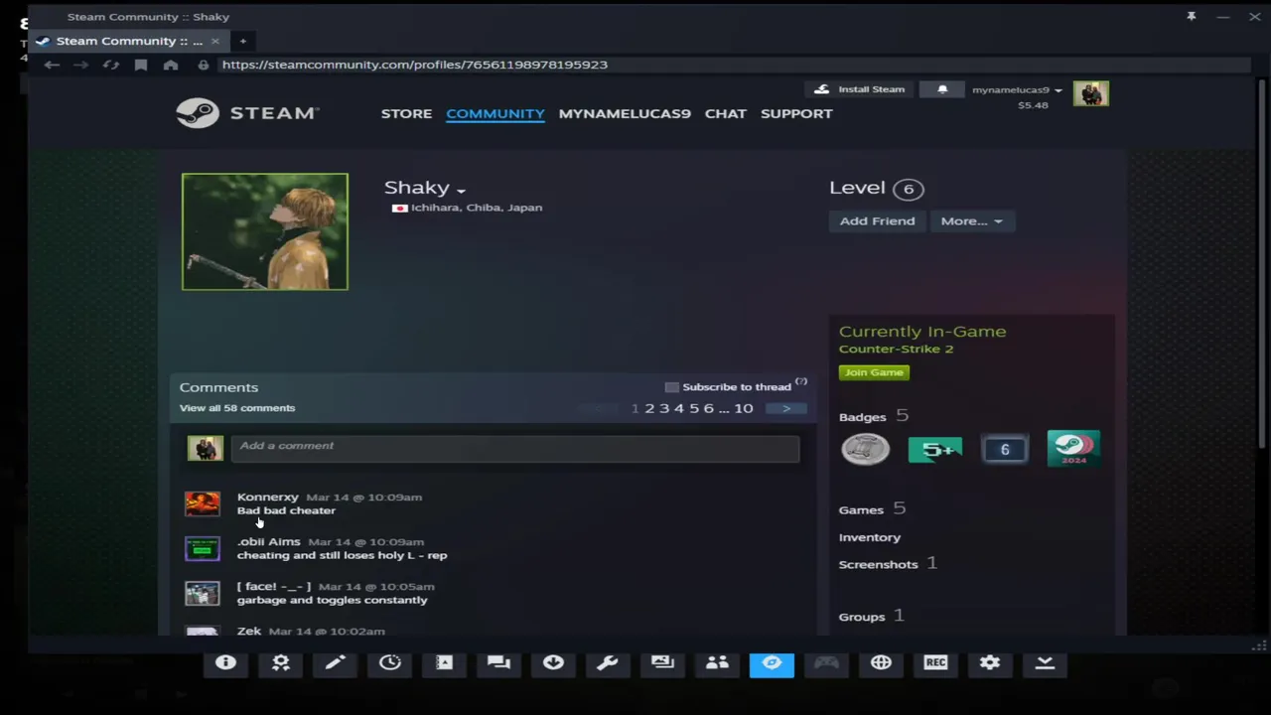The width and height of the screenshot is (1271, 715).
Task: Go to the home page icon
Action: pyautogui.click(x=171, y=65)
